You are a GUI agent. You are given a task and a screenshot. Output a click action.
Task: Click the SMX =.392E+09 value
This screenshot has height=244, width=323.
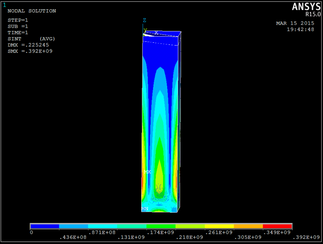30,51
